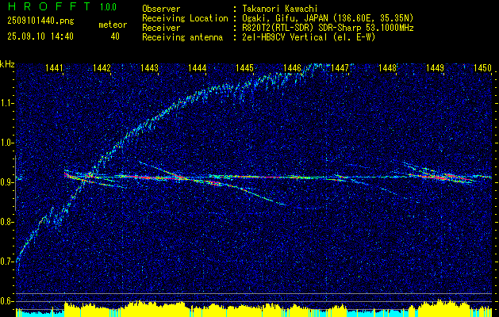
Task: Click the 1448 time marker
Action: [387, 67]
